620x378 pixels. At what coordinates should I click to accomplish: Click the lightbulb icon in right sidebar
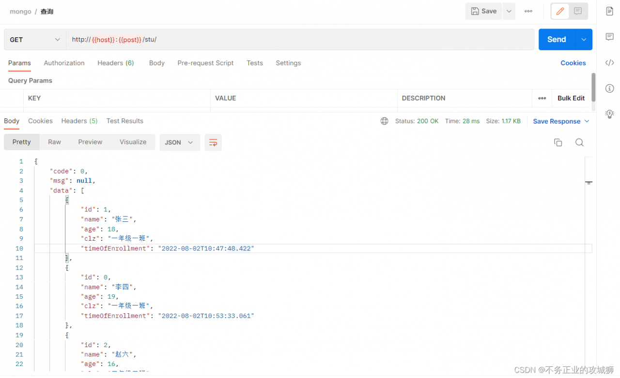pyautogui.click(x=610, y=114)
